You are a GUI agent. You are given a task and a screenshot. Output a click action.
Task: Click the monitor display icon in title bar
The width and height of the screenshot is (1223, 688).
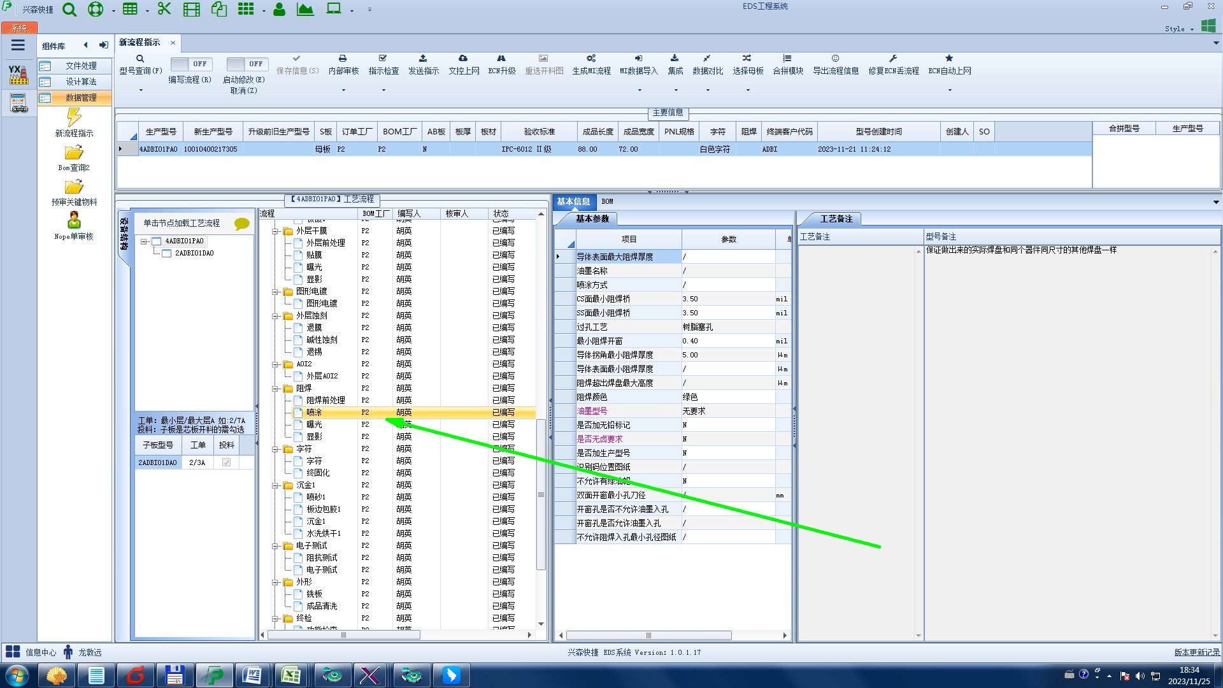coord(334,9)
